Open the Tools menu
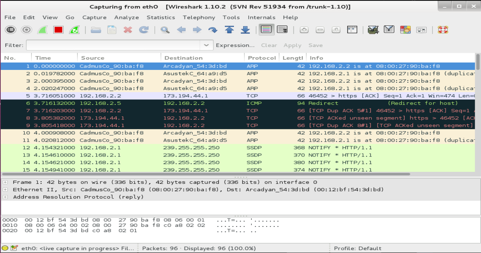481x253 pixels. 231,17
